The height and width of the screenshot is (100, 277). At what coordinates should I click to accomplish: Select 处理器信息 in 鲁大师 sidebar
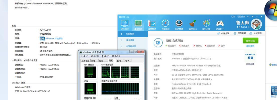133,46
